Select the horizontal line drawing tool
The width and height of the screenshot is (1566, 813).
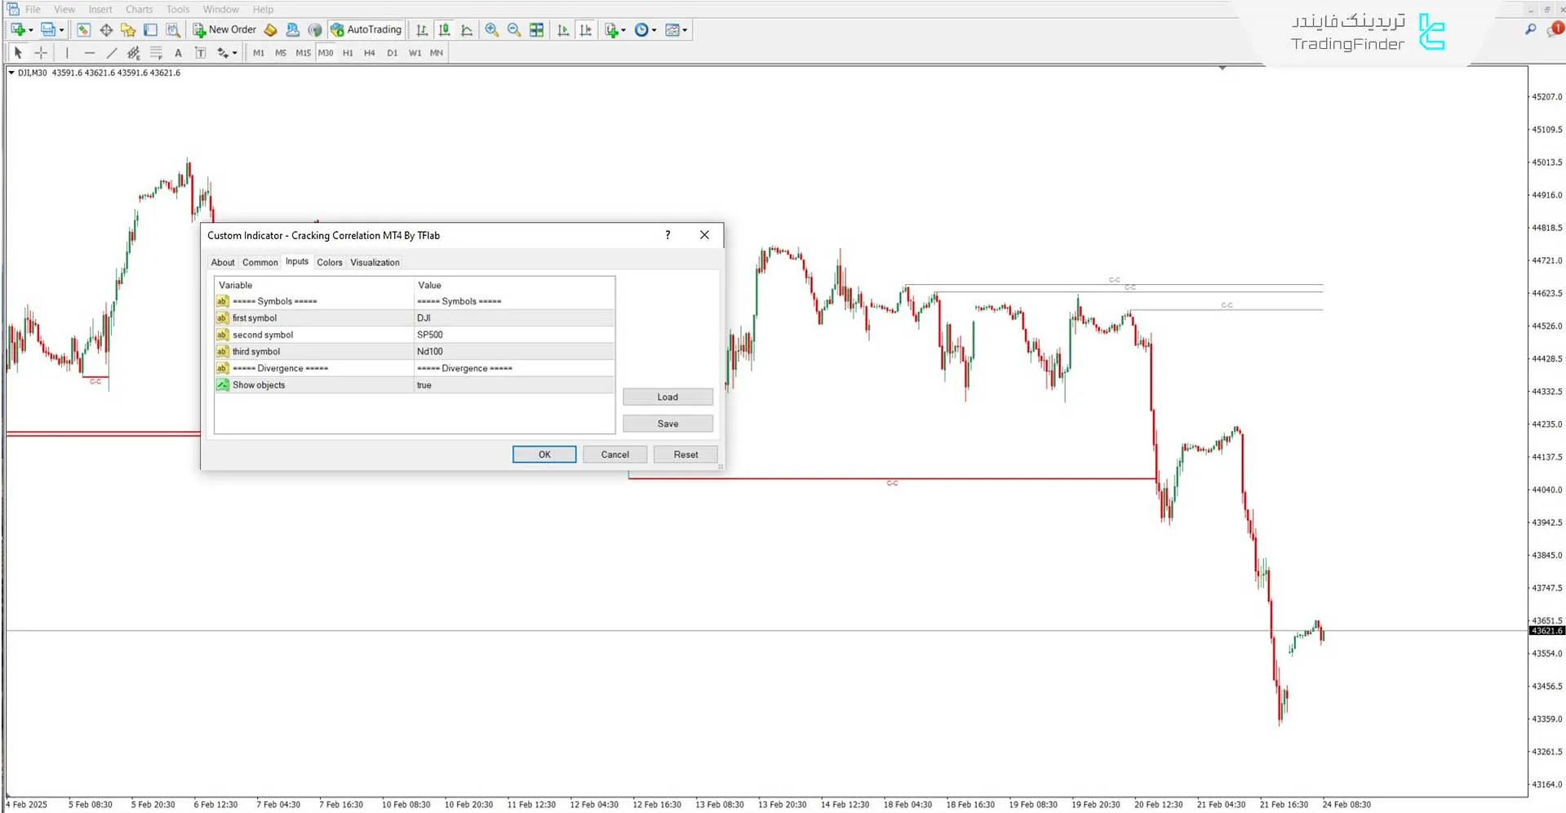click(90, 52)
